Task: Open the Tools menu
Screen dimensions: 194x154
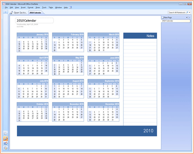Action: click(44, 8)
